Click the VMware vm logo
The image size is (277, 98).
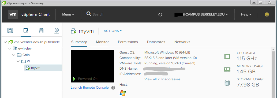[13, 14]
